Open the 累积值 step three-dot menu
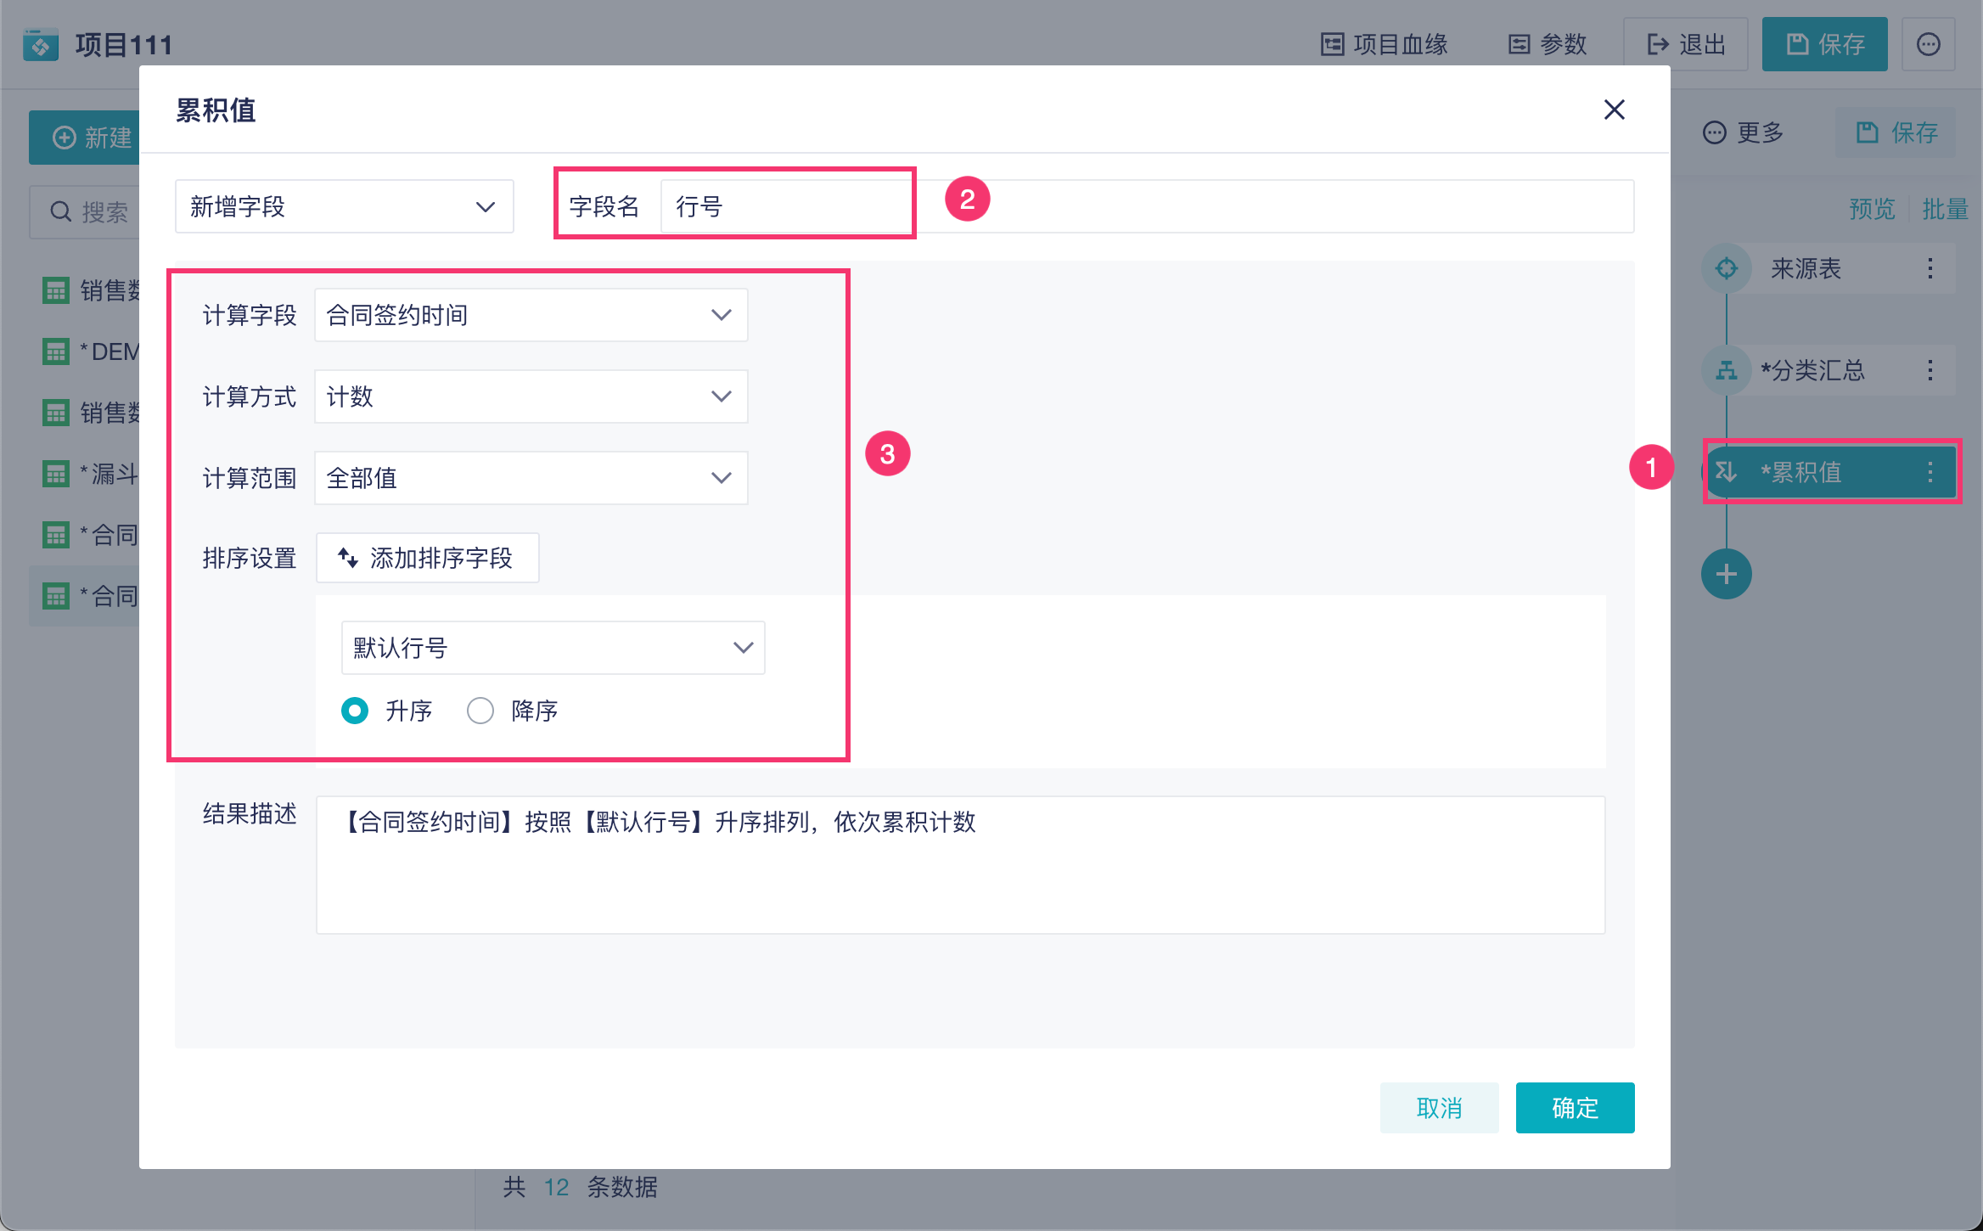This screenshot has width=1983, height=1231. click(1930, 472)
